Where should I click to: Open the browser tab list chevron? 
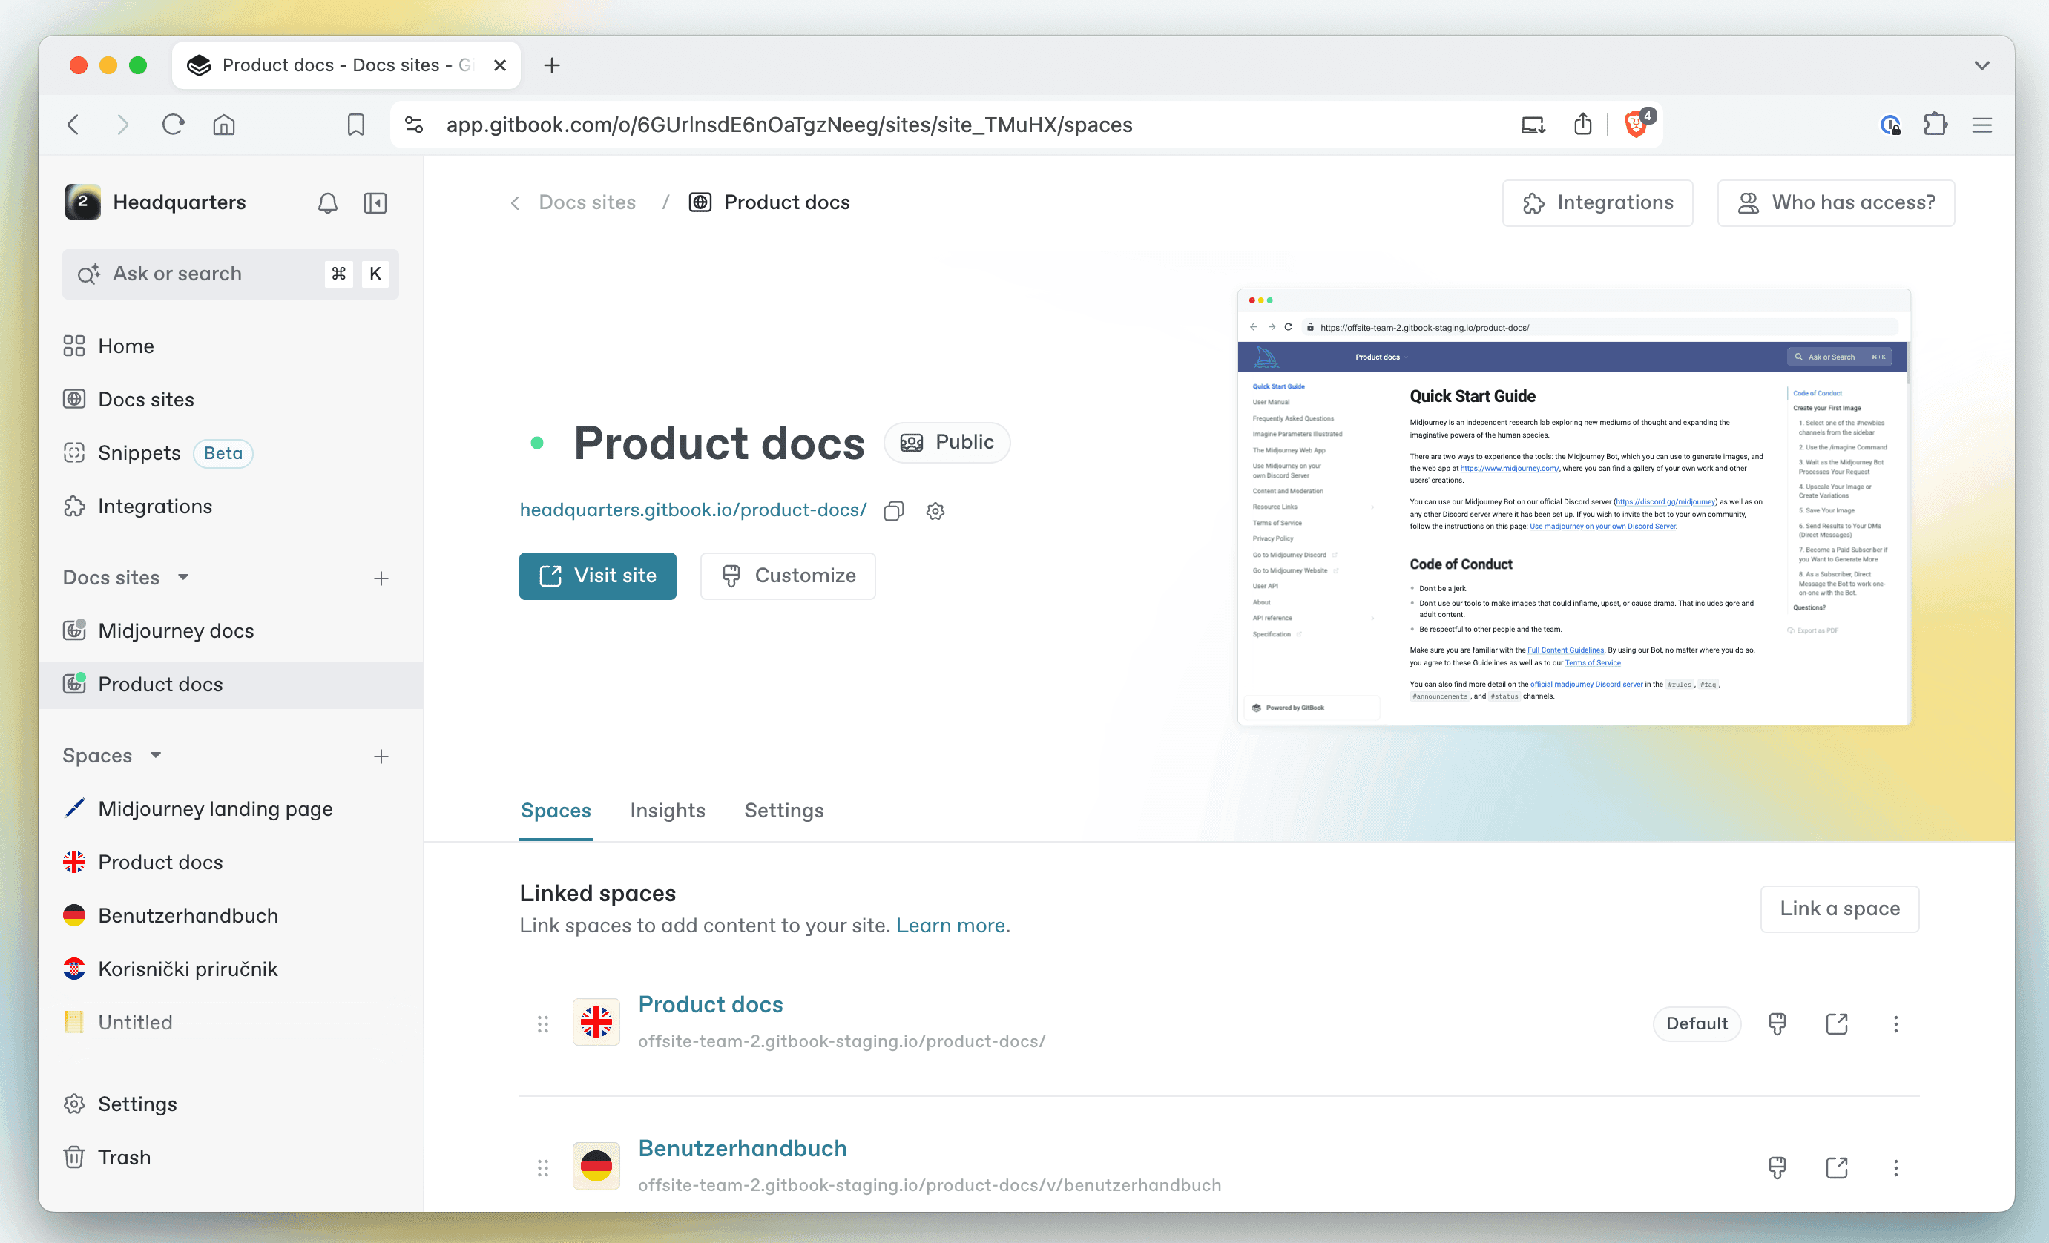(x=1981, y=66)
